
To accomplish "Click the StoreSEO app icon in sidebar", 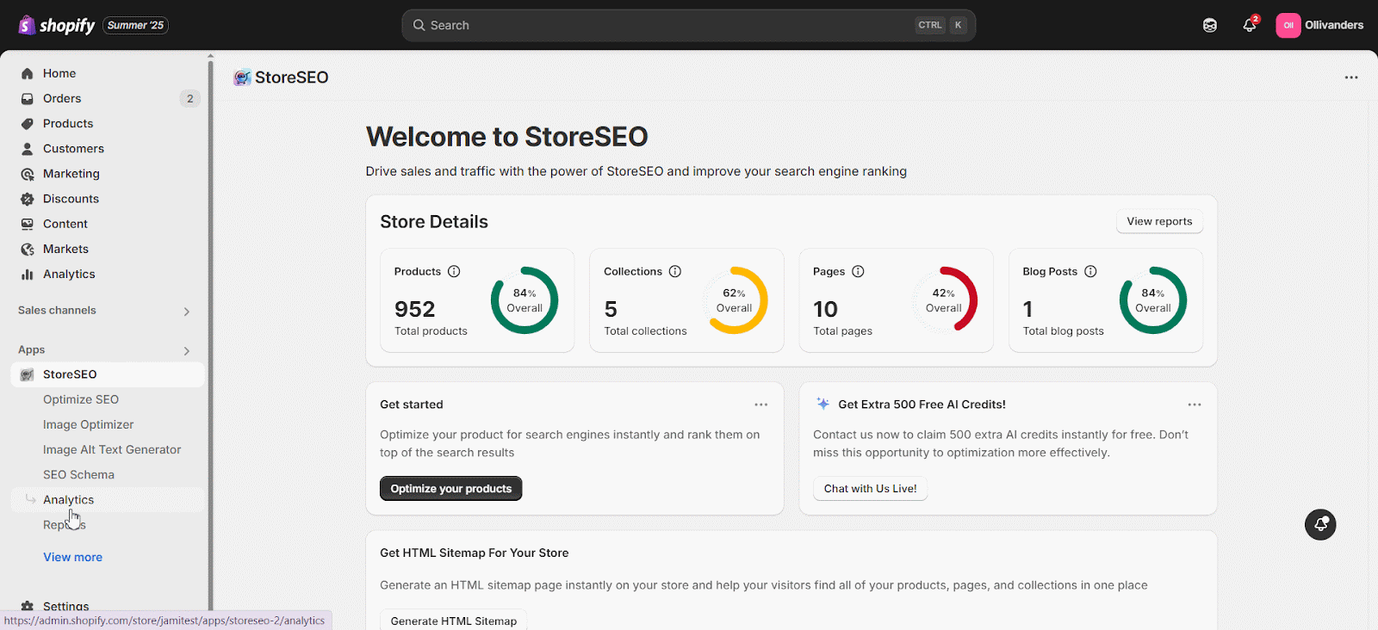I will (x=28, y=374).
